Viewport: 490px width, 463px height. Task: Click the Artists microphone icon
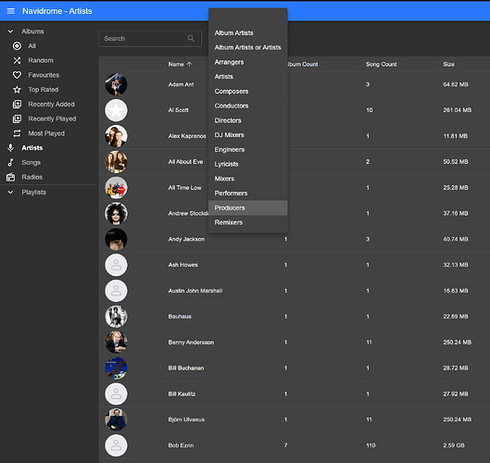click(10, 148)
